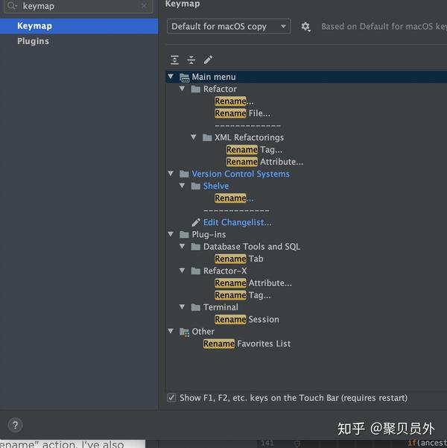This screenshot has height=448, width=447.
Task: Click the Database Tools and SQL folder icon
Action: click(196, 247)
